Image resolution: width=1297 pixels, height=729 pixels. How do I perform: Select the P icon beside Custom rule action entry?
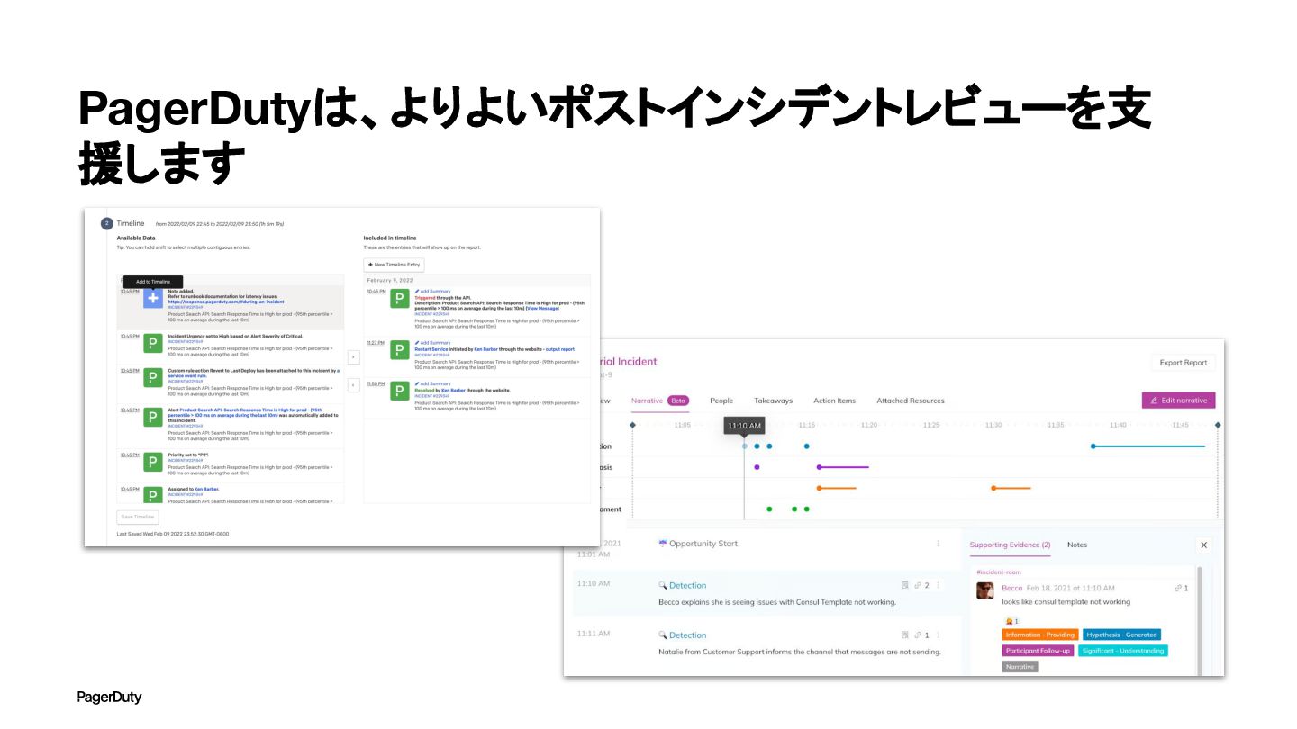pos(153,378)
